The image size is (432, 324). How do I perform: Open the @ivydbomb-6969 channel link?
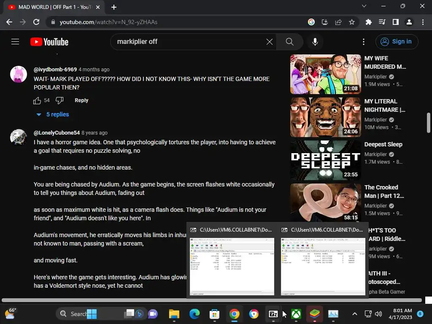pyautogui.click(x=55, y=70)
